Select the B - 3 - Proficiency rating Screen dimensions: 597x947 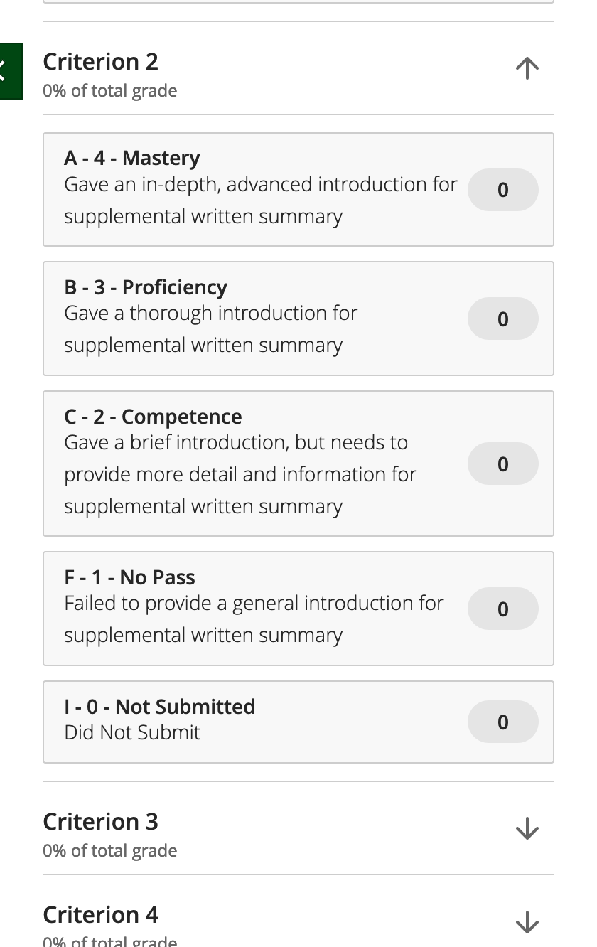pyautogui.click(x=298, y=319)
